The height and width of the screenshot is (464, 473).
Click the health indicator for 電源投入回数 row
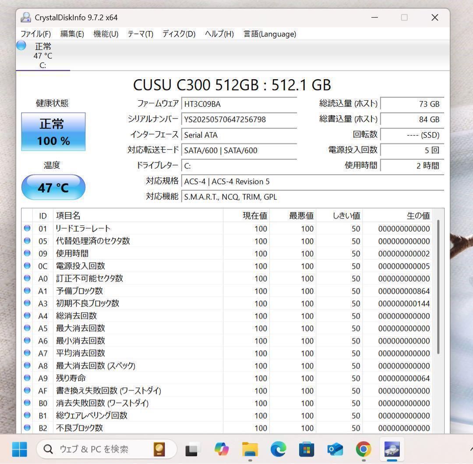[27, 266]
